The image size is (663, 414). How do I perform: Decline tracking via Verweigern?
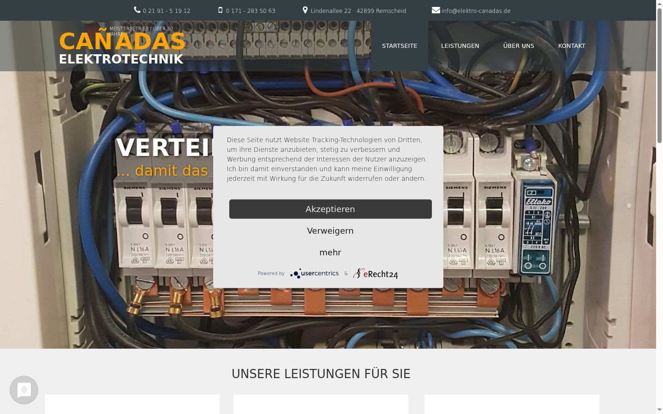[x=331, y=231]
